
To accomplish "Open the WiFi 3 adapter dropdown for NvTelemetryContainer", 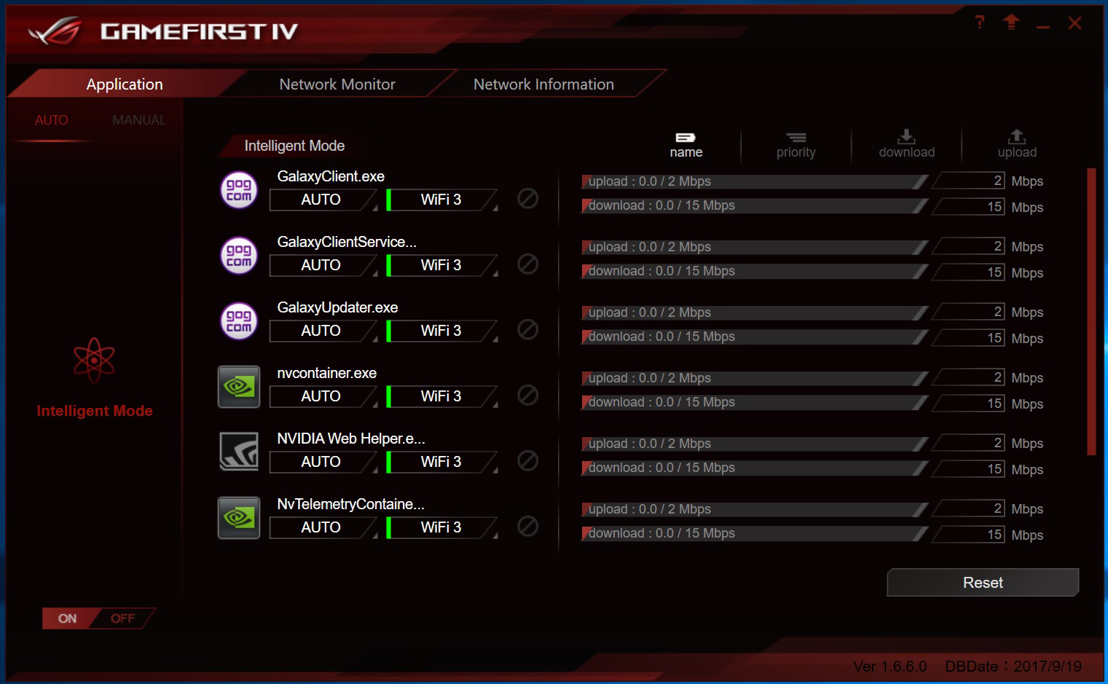I will [x=442, y=527].
